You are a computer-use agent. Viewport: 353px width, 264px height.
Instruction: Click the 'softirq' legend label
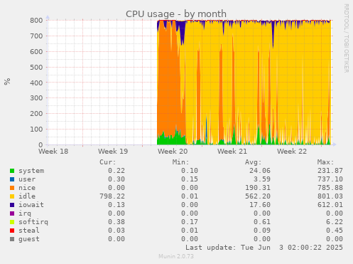click(33, 222)
